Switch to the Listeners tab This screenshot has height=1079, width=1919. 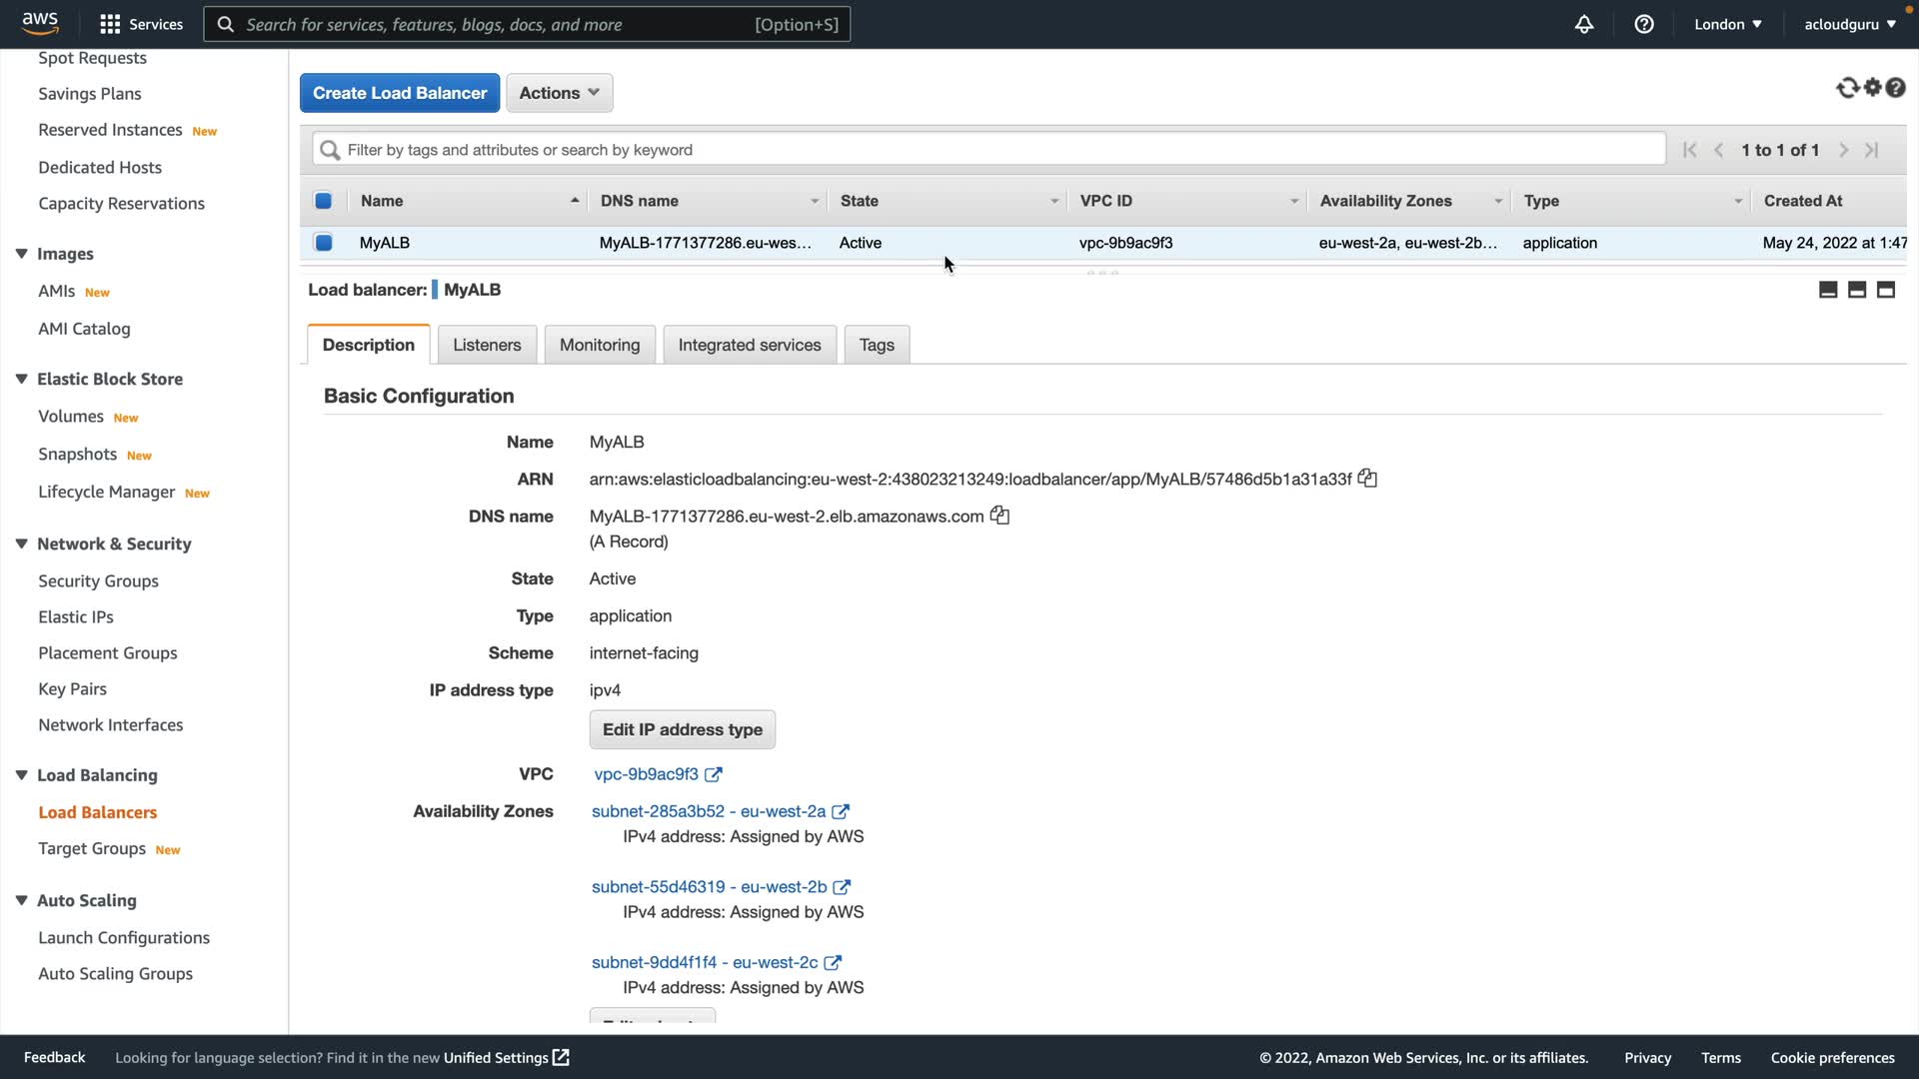(x=487, y=345)
